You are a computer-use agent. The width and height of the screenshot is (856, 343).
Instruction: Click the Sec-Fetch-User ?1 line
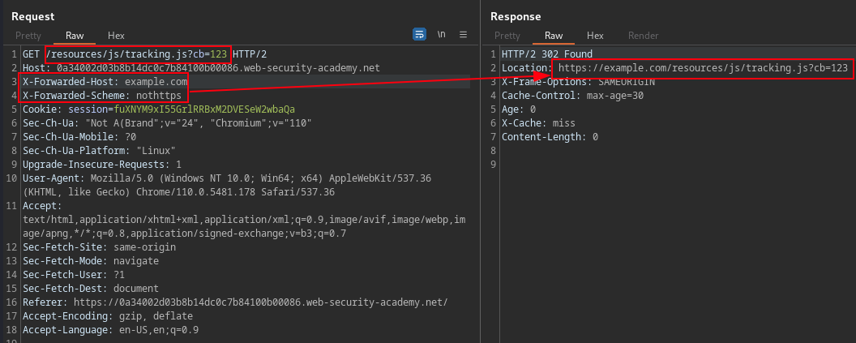tap(74, 275)
